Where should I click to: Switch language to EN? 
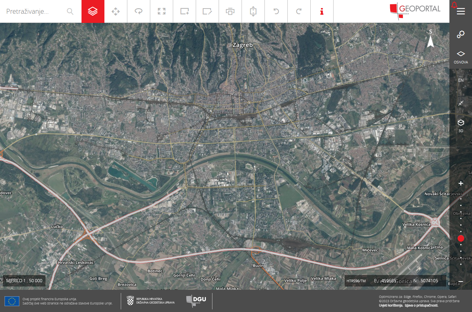pos(461,80)
